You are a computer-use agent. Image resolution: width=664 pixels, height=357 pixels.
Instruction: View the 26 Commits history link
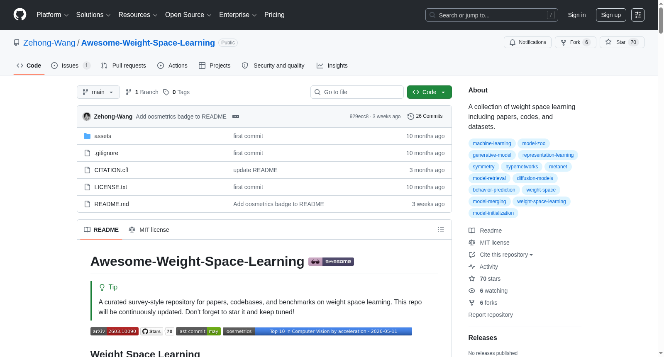point(425,117)
